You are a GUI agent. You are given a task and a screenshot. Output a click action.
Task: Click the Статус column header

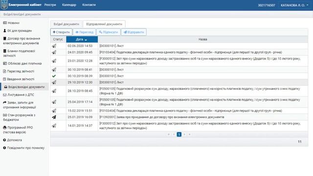click(58, 39)
